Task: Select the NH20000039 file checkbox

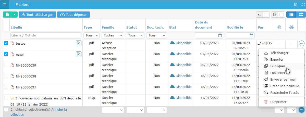Action: point(6,65)
